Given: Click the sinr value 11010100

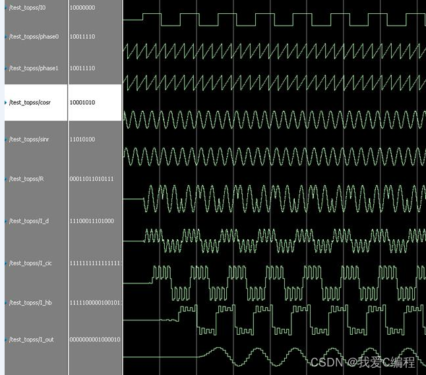Looking at the screenshot, I should coord(82,139).
